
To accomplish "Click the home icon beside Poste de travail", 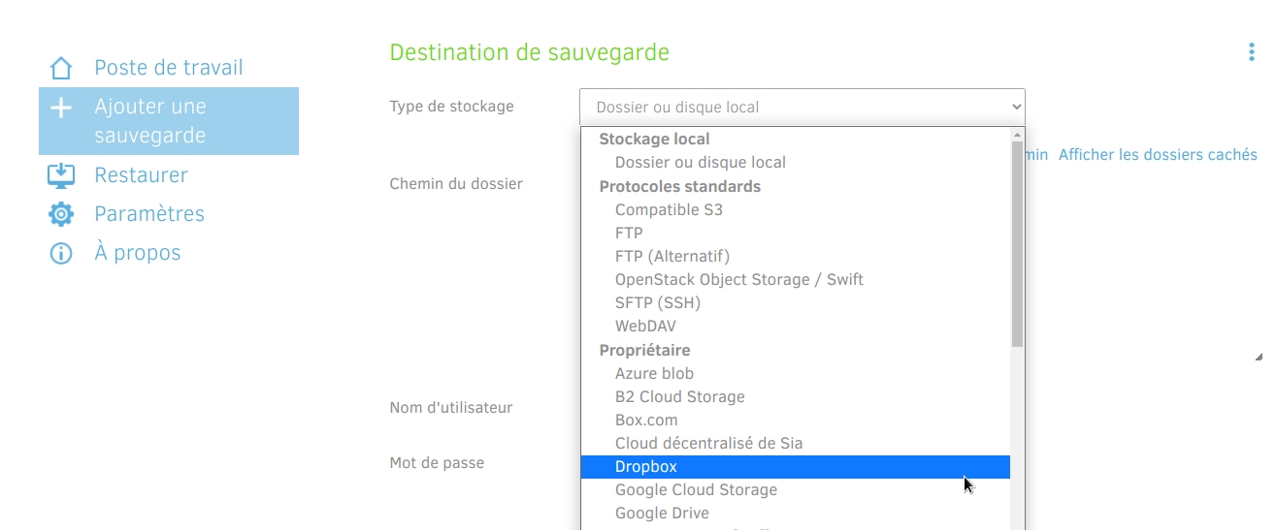I will click(61, 68).
